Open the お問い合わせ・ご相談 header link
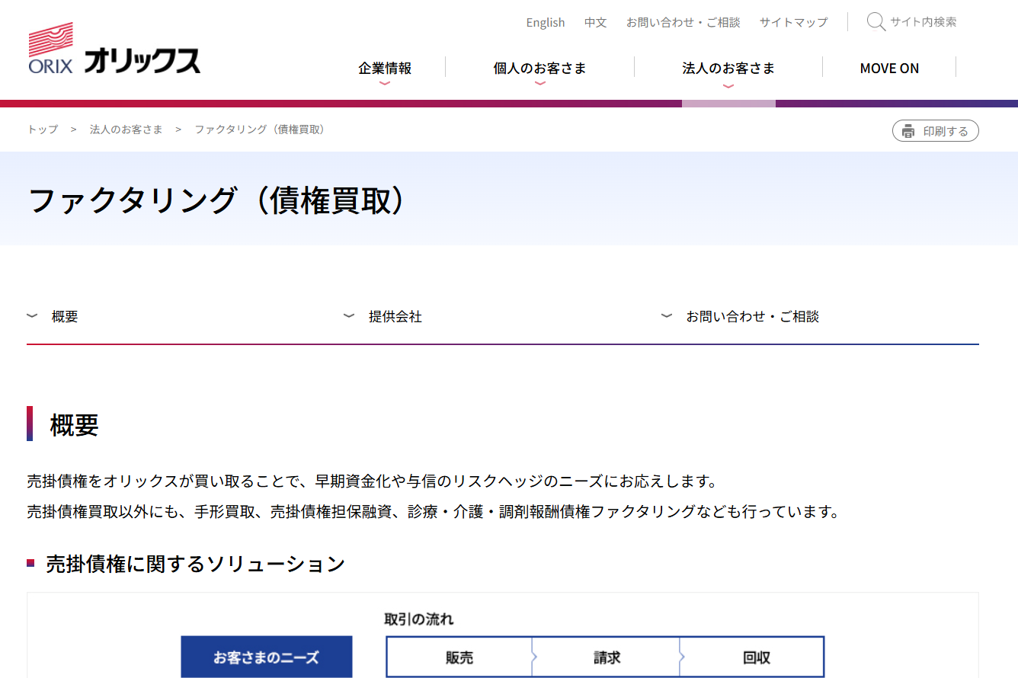The image size is (1018, 678). coord(683,23)
